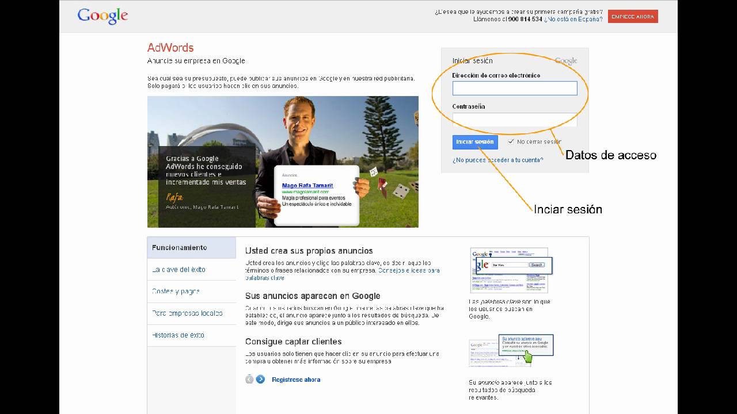Click the email address input field
Viewport: 737px width, 414px height.
[515, 88]
